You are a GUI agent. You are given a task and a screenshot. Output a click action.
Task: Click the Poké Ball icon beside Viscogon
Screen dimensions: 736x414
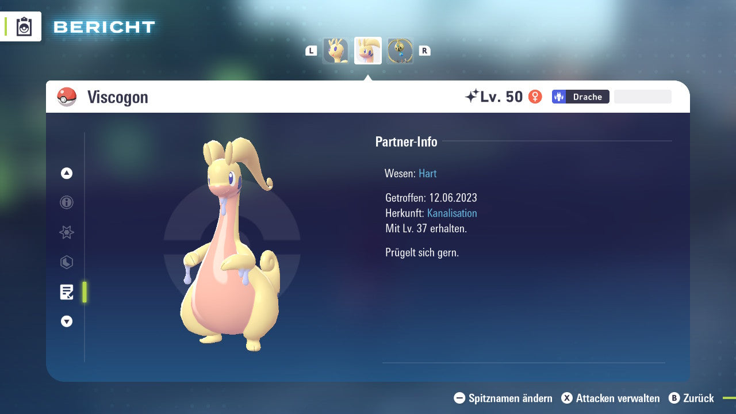67,97
